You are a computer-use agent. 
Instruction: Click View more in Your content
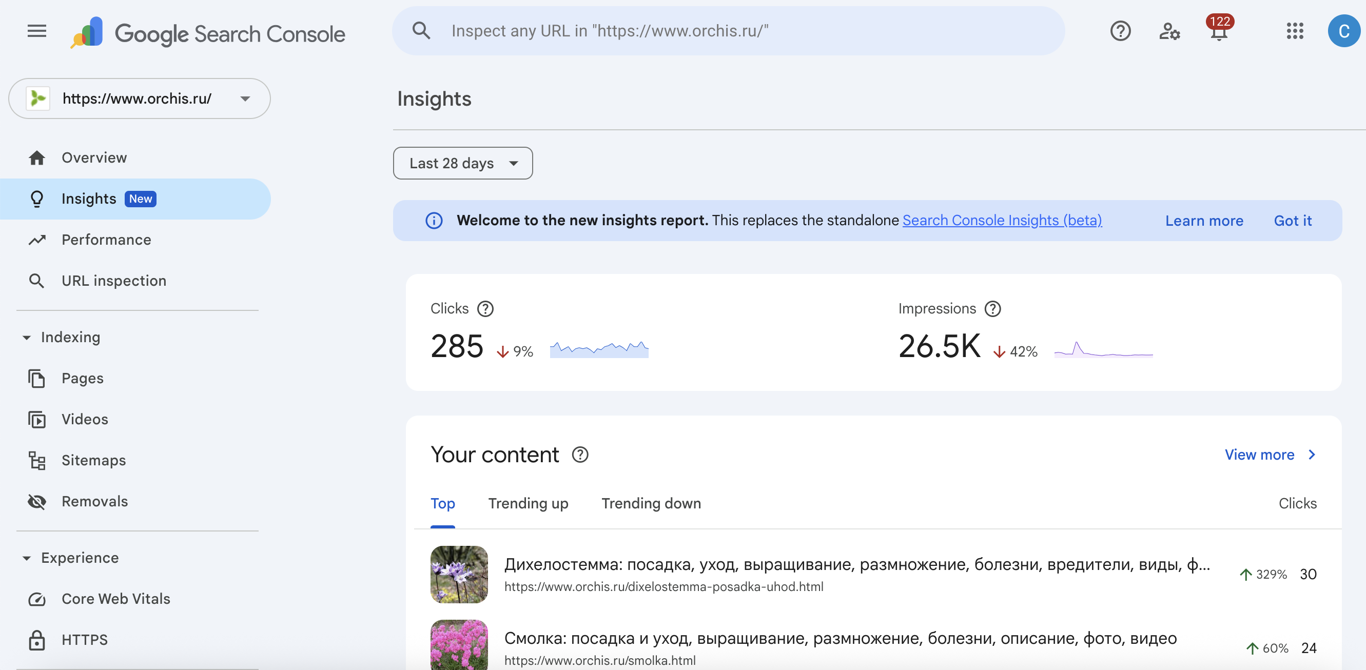point(1269,455)
